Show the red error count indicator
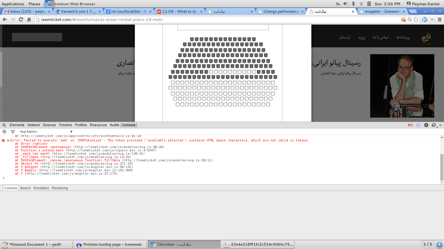The height and width of the screenshot is (249, 444). point(410,125)
